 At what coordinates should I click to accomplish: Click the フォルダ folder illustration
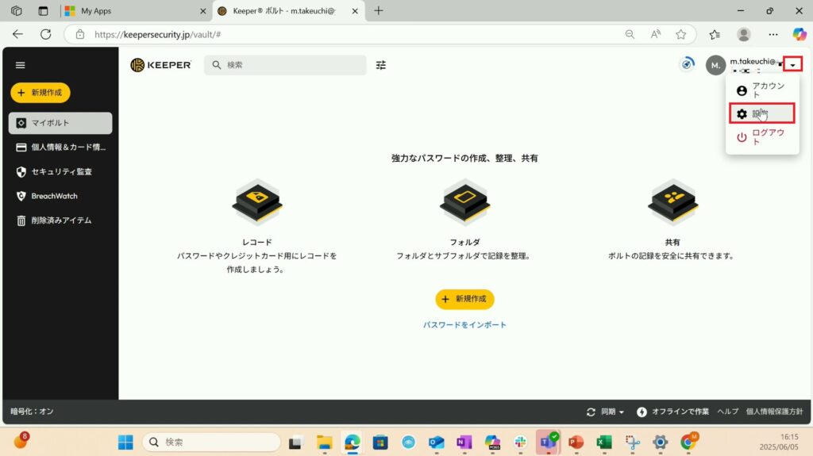click(x=464, y=202)
